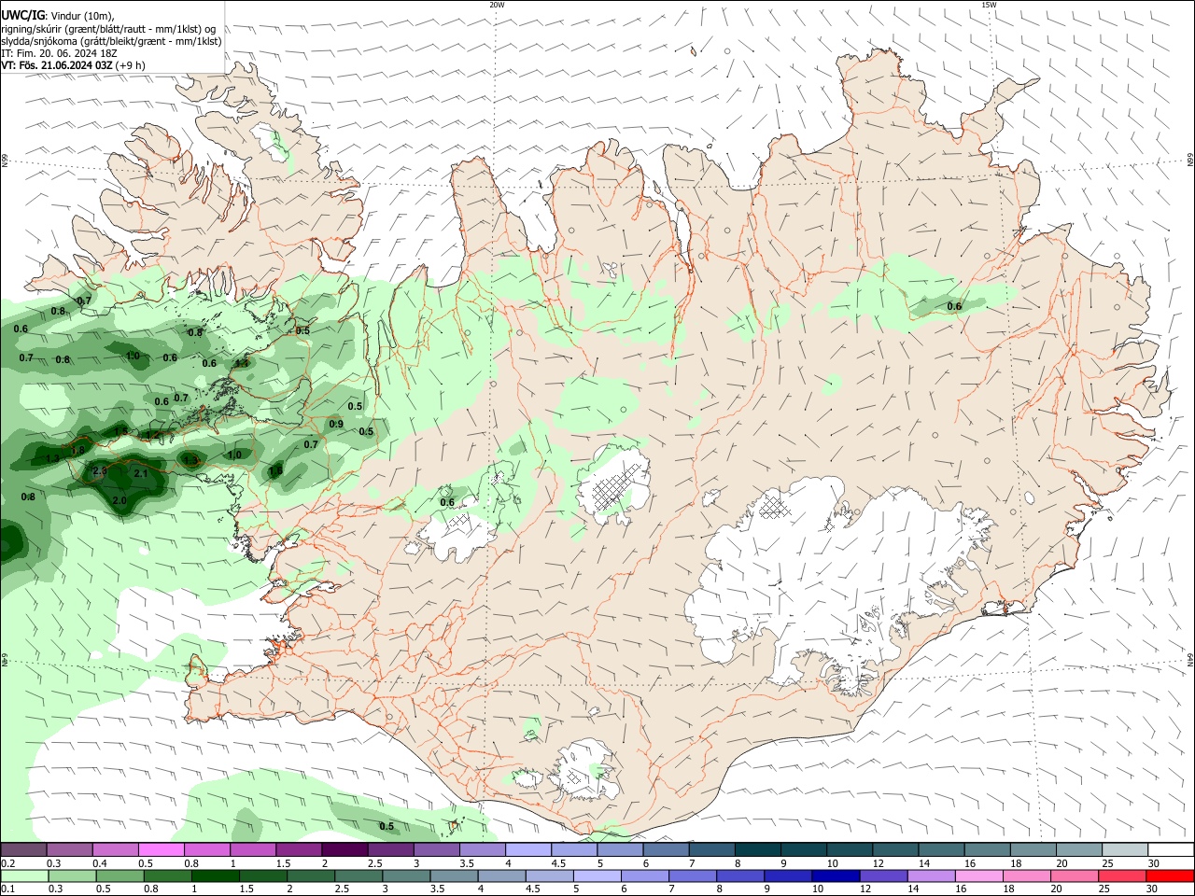
Task: Select the 2.0 precipitation value label
Action: [119, 500]
